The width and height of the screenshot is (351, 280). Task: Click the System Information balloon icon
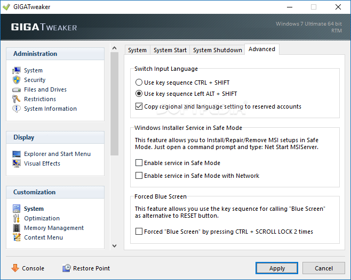(17, 109)
